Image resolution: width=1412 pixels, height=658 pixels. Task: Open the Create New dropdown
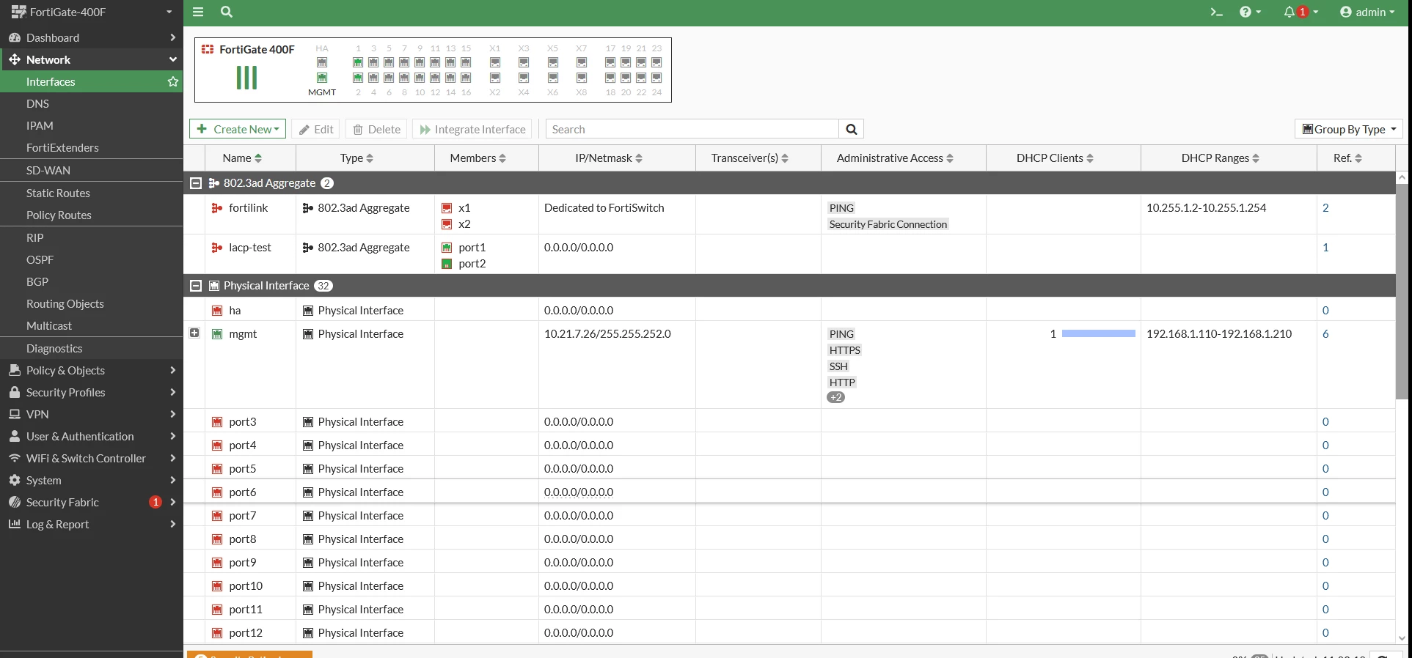238,129
